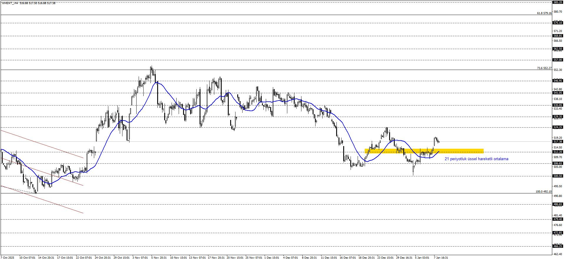Image resolution: width=564 pixels, height=261 pixels.
Task: Click the 1 Dec 15:01 time axis label
Action: tap(272, 258)
